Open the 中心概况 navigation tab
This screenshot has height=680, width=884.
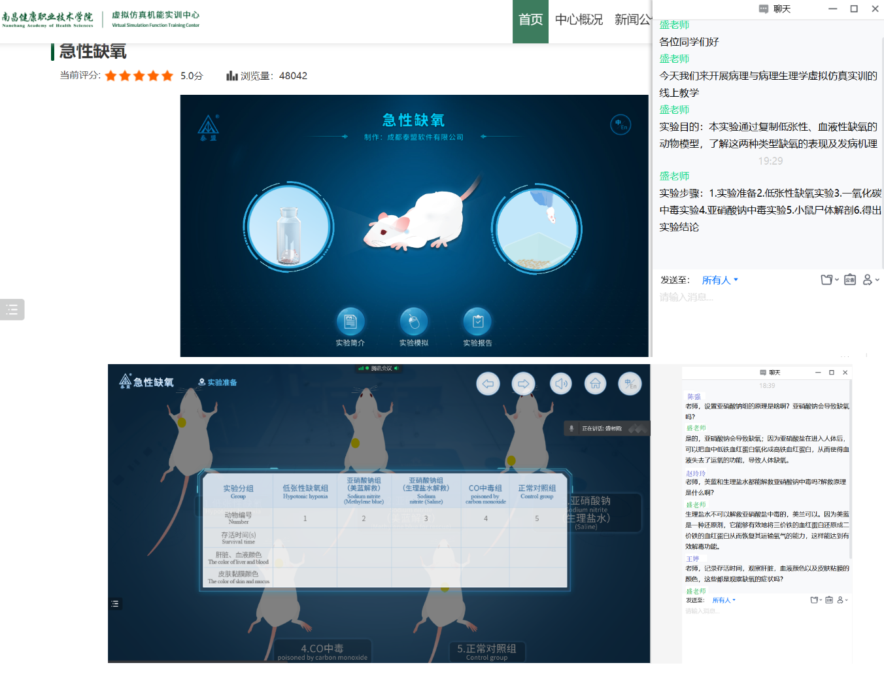point(579,20)
